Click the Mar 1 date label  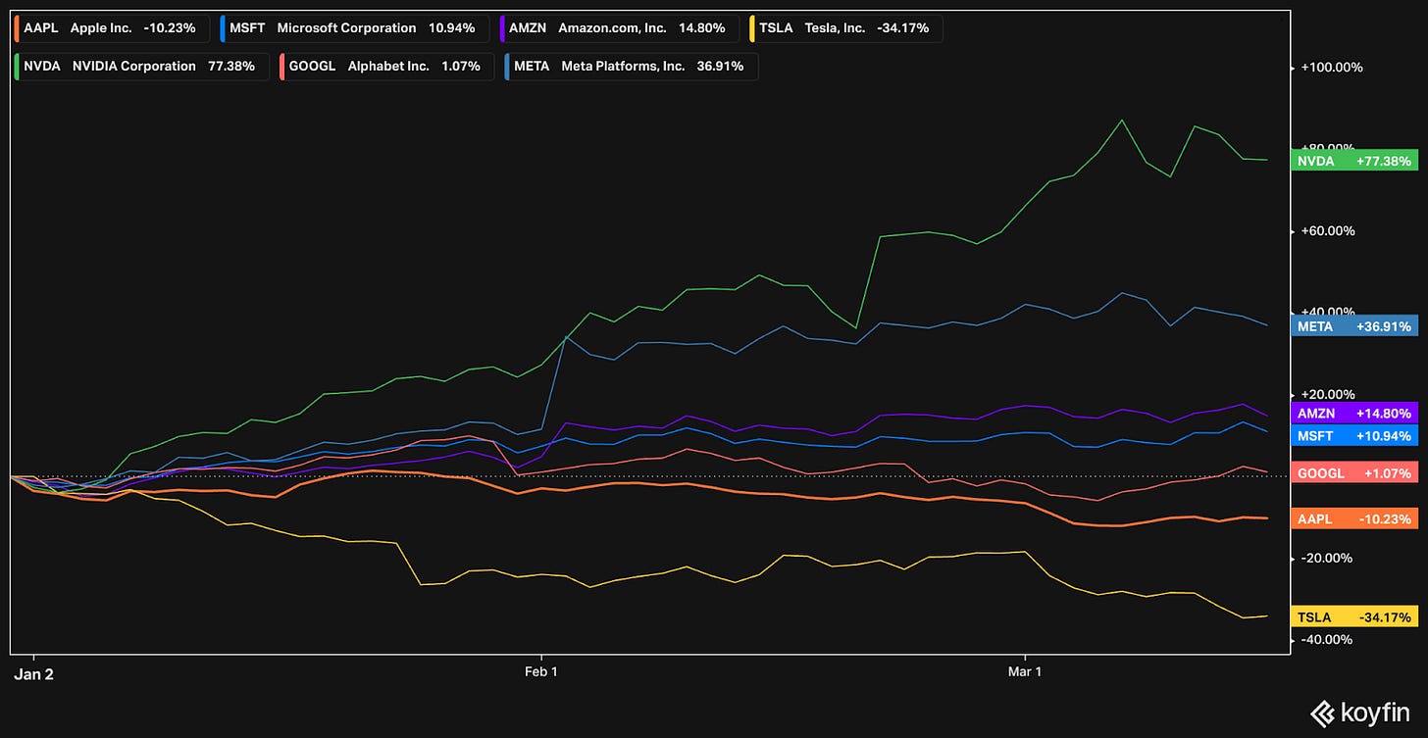(1025, 673)
